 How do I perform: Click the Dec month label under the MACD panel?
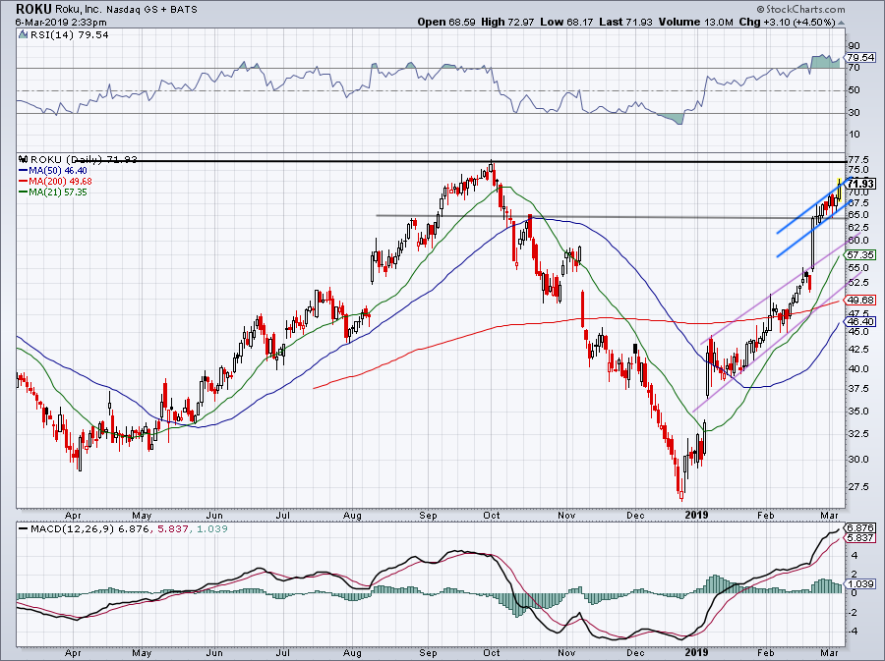[636, 653]
